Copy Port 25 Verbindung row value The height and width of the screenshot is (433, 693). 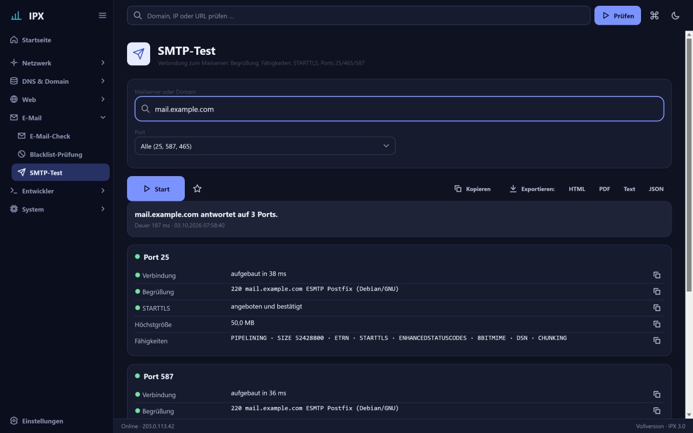pos(657,275)
